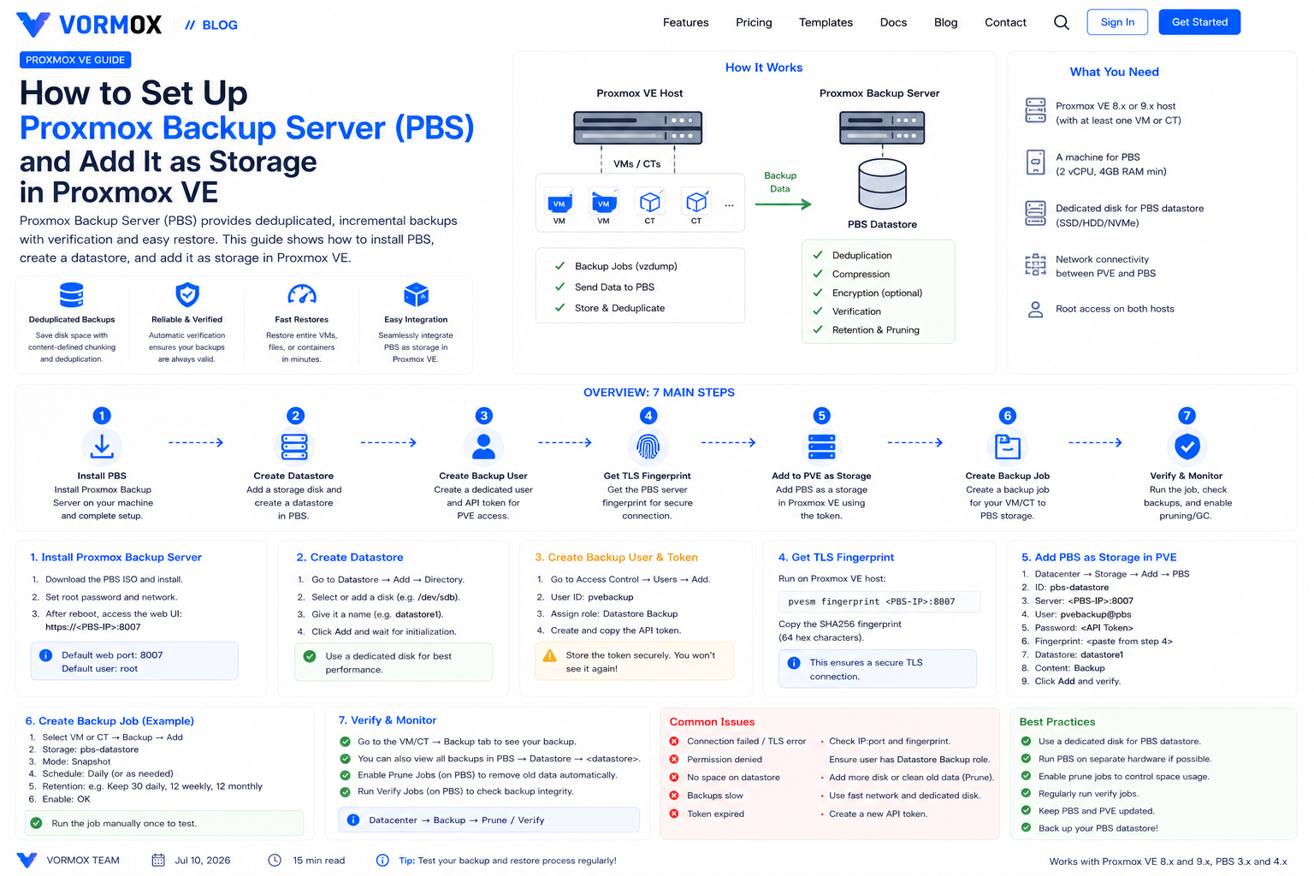Click the Install PBS download icon

click(102, 446)
